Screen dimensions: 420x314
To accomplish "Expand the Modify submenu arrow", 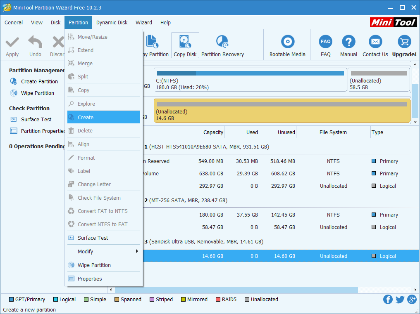I will coord(137,251).
